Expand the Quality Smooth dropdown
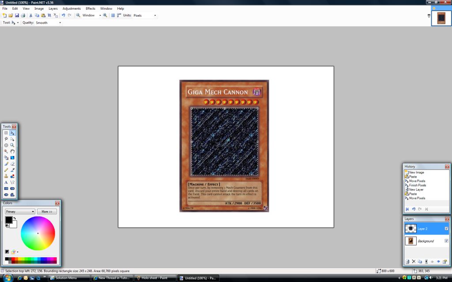 pos(48,22)
